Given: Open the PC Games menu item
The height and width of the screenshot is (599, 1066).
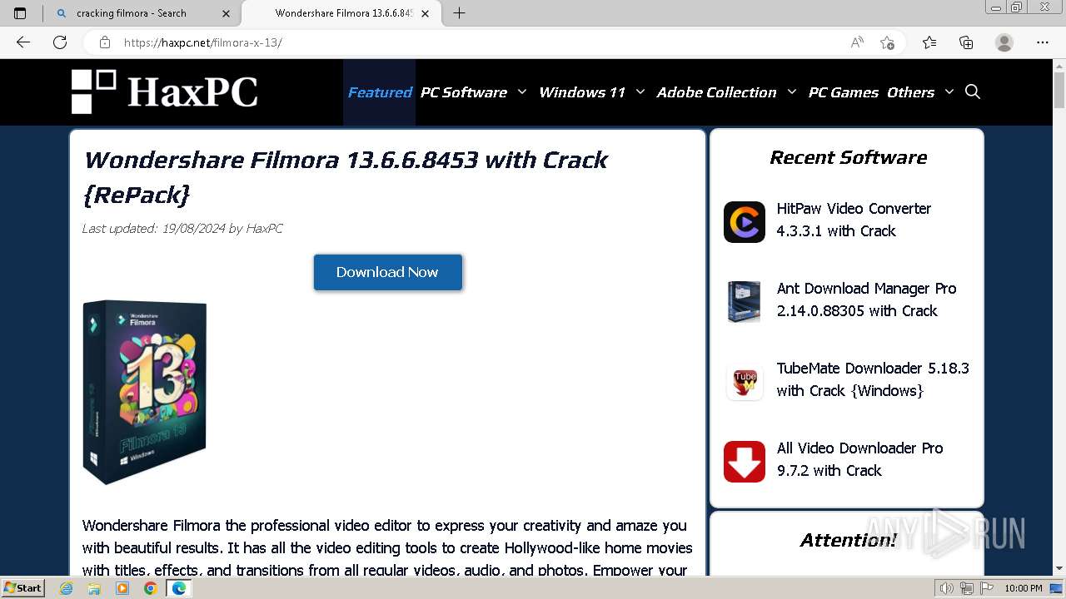Looking at the screenshot, I should 844,92.
